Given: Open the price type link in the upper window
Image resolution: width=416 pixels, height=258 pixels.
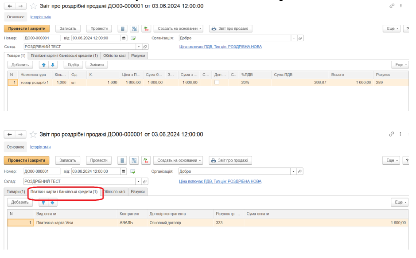Looking at the screenshot, I should pos(220,47).
